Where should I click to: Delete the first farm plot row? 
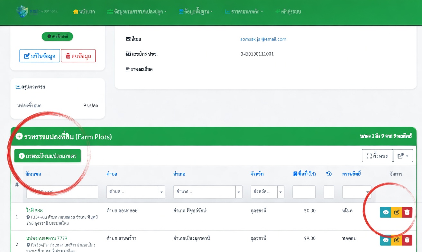407,212
